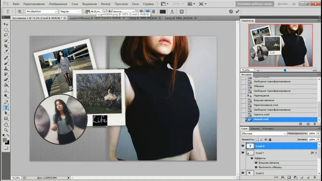Align text right
Image resolution: width=322 pixels, height=181 pixels.
[x=153, y=12]
